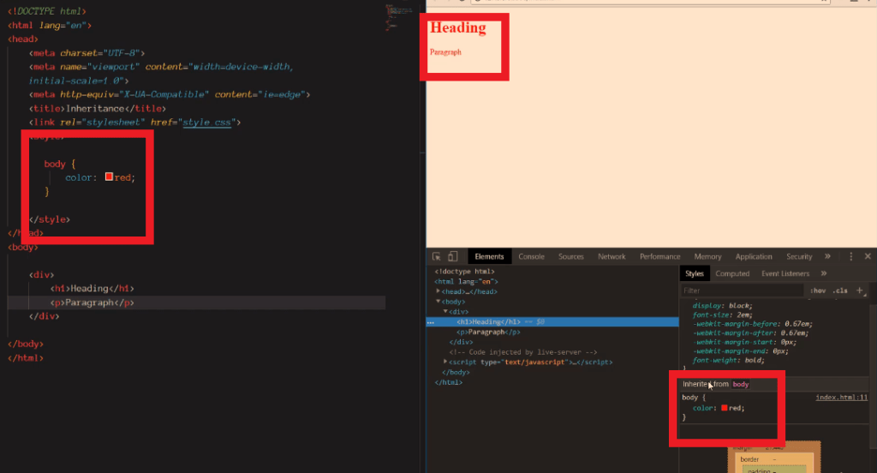
Task: Activate the inspect element picker icon
Action: [x=437, y=256]
